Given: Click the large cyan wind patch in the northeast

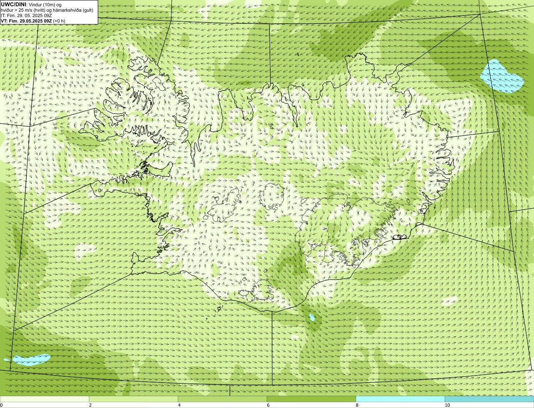Looking at the screenshot, I should 501,76.
